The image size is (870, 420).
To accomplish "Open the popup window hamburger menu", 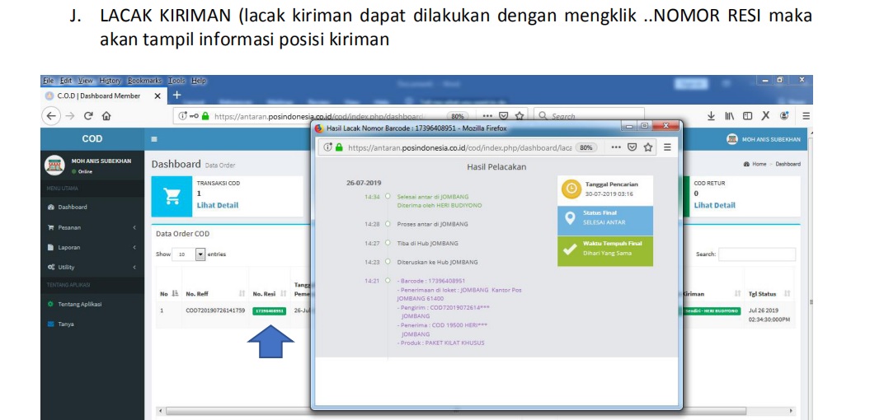I will [667, 147].
